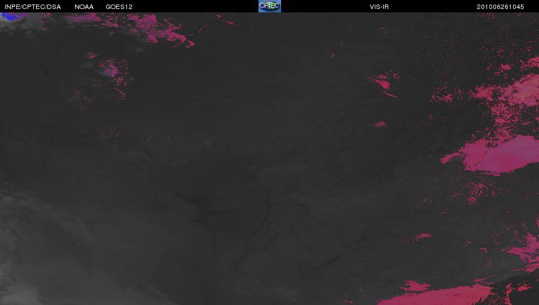Click the CPTEC logo in header
The height and width of the screenshot is (305, 539).
coord(270,6)
